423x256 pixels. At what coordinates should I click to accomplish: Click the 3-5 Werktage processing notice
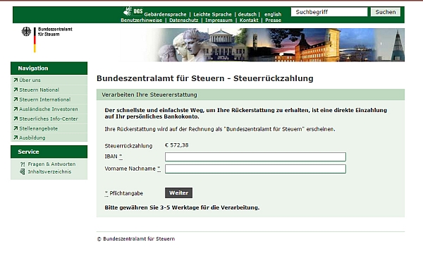pos(182,208)
